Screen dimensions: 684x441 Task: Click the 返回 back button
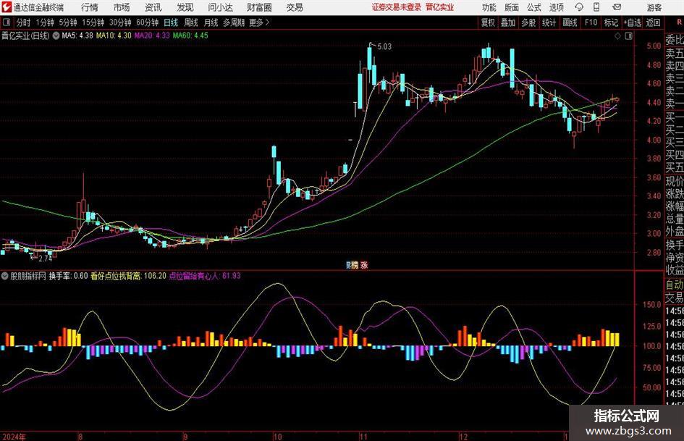(x=653, y=22)
